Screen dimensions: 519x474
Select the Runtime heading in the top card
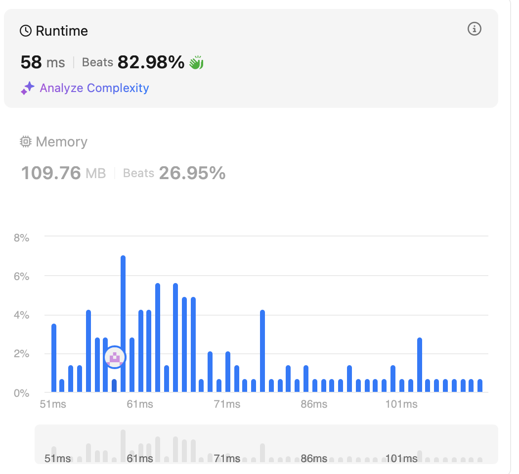point(62,31)
